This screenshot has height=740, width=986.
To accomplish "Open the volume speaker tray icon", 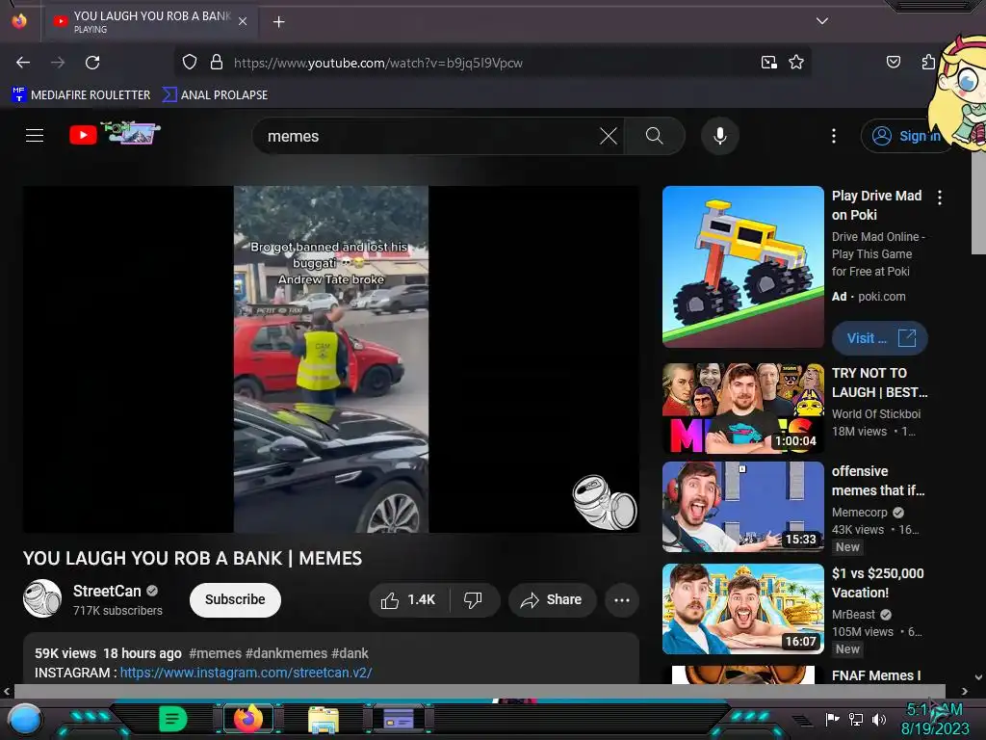I will point(879,719).
